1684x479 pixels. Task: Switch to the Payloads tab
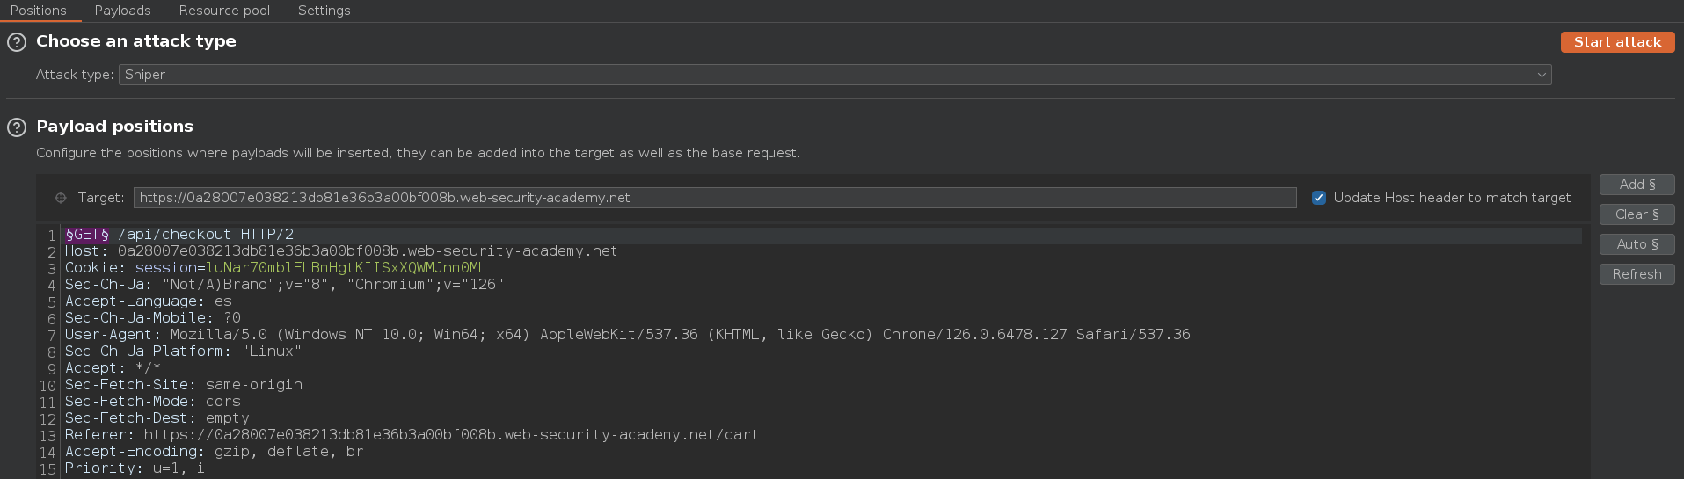coord(123,11)
